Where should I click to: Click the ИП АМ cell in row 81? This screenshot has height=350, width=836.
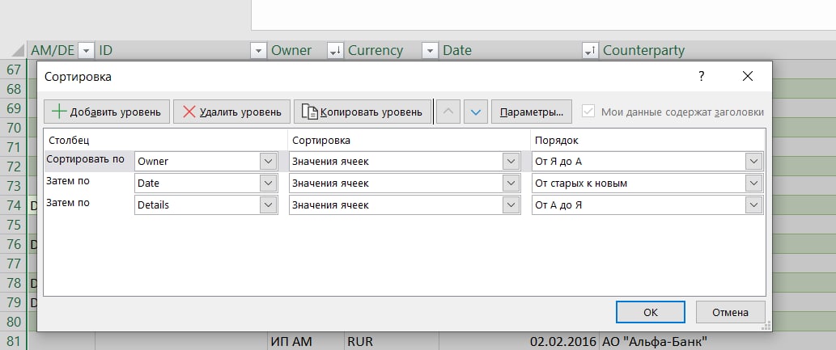click(305, 341)
